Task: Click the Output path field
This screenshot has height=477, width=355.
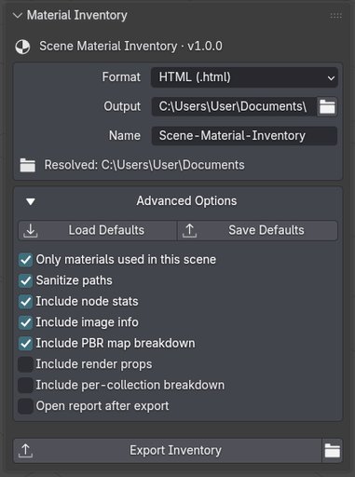Action: point(234,106)
